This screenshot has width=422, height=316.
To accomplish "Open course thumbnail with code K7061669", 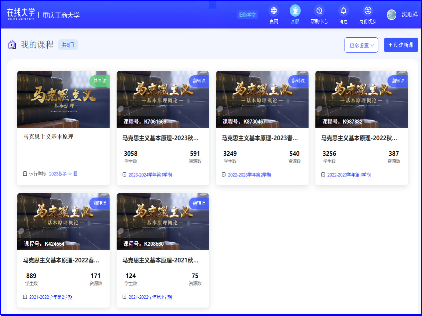I will [163, 99].
